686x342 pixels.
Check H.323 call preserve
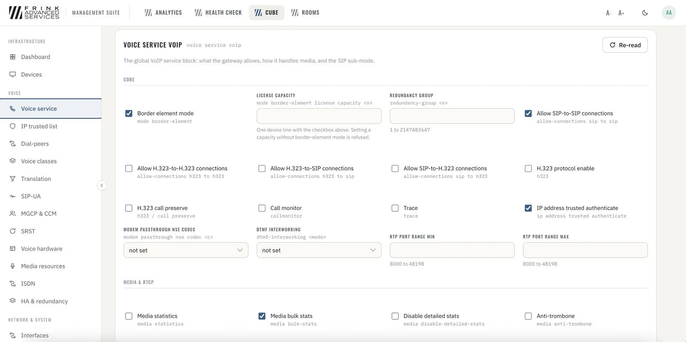pyautogui.click(x=129, y=208)
